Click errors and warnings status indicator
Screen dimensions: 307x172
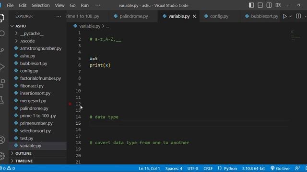[x=8, y=168]
